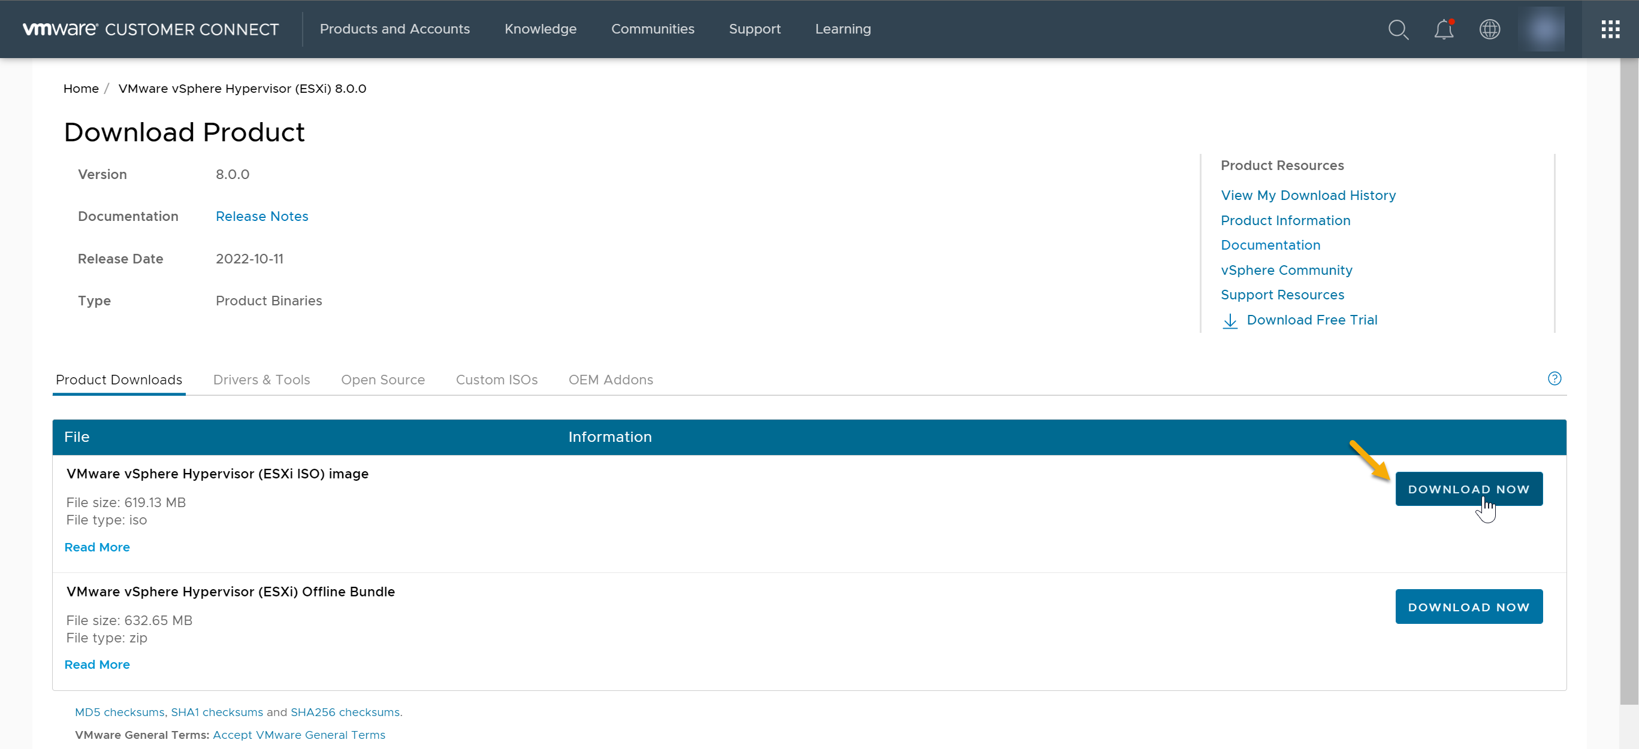Click the File size: 632.65 MB text
The height and width of the screenshot is (749, 1639).
pos(129,620)
